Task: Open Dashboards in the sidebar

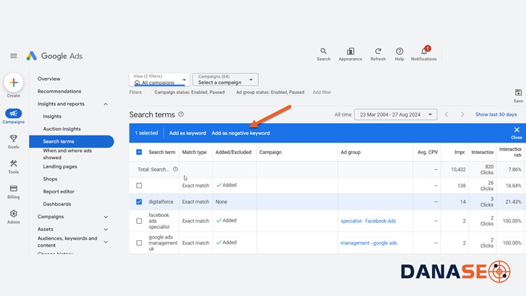Action: pyautogui.click(x=57, y=204)
